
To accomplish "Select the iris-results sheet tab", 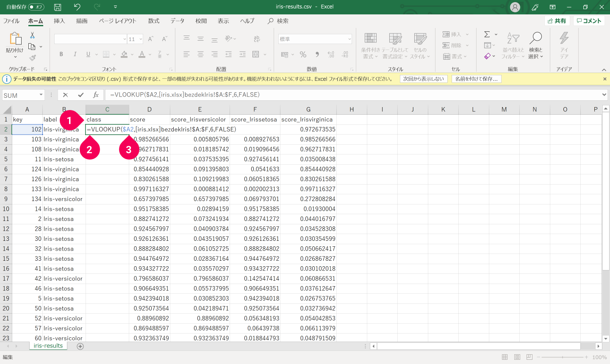I will click(x=48, y=346).
